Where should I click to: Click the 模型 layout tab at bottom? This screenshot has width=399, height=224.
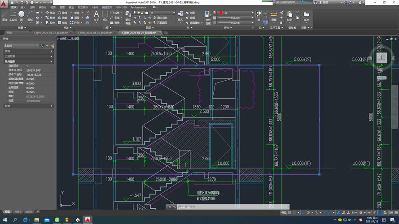tap(7, 212)
